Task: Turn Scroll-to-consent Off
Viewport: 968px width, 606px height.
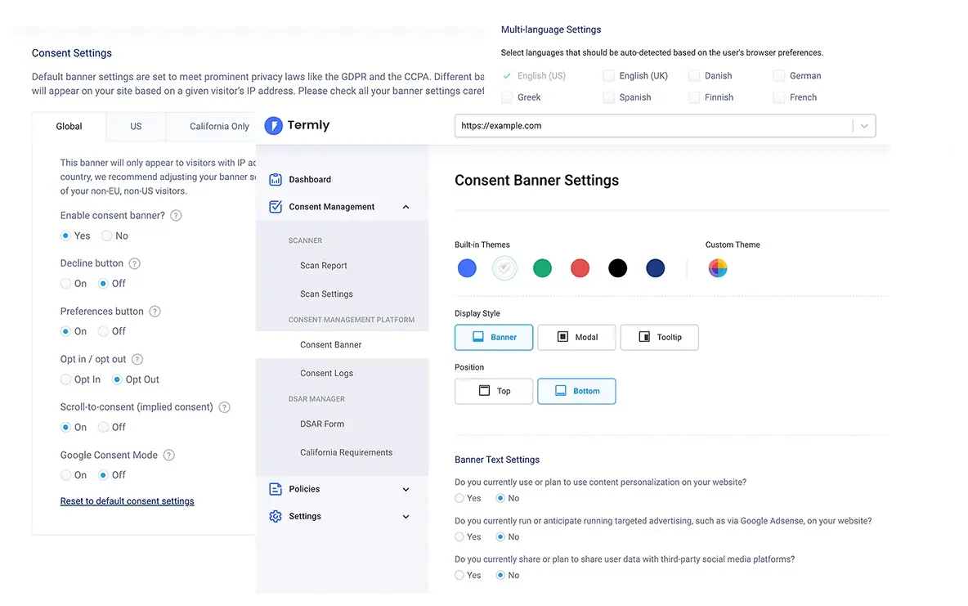Action: pyautogui.click(x=103, y=428)
